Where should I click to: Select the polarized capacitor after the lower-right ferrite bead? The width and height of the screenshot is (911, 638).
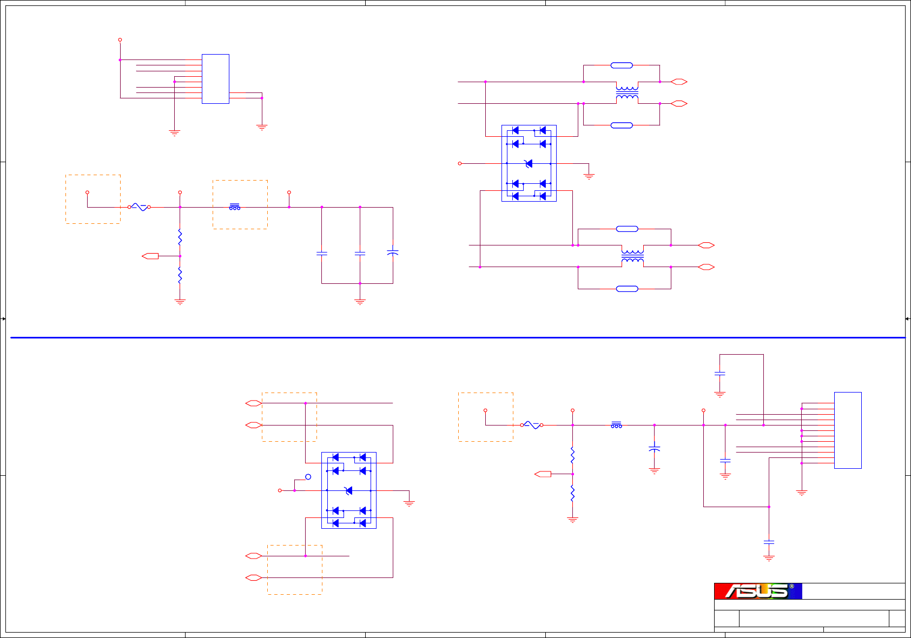pos(655,448)
